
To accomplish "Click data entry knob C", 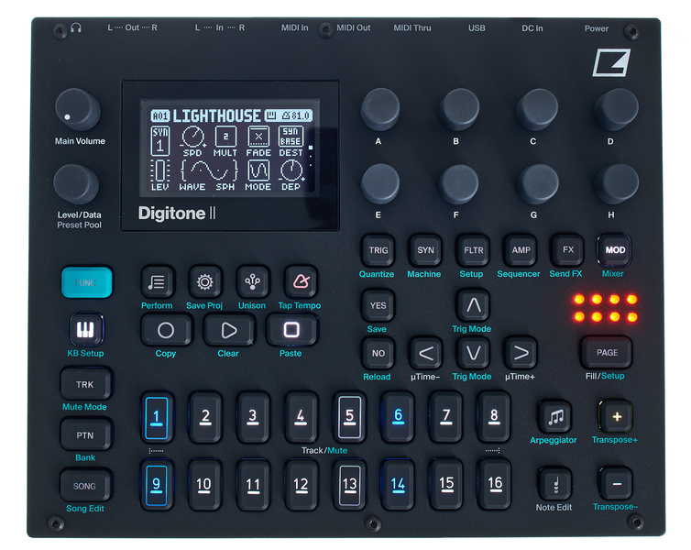I will coord(537,109).
